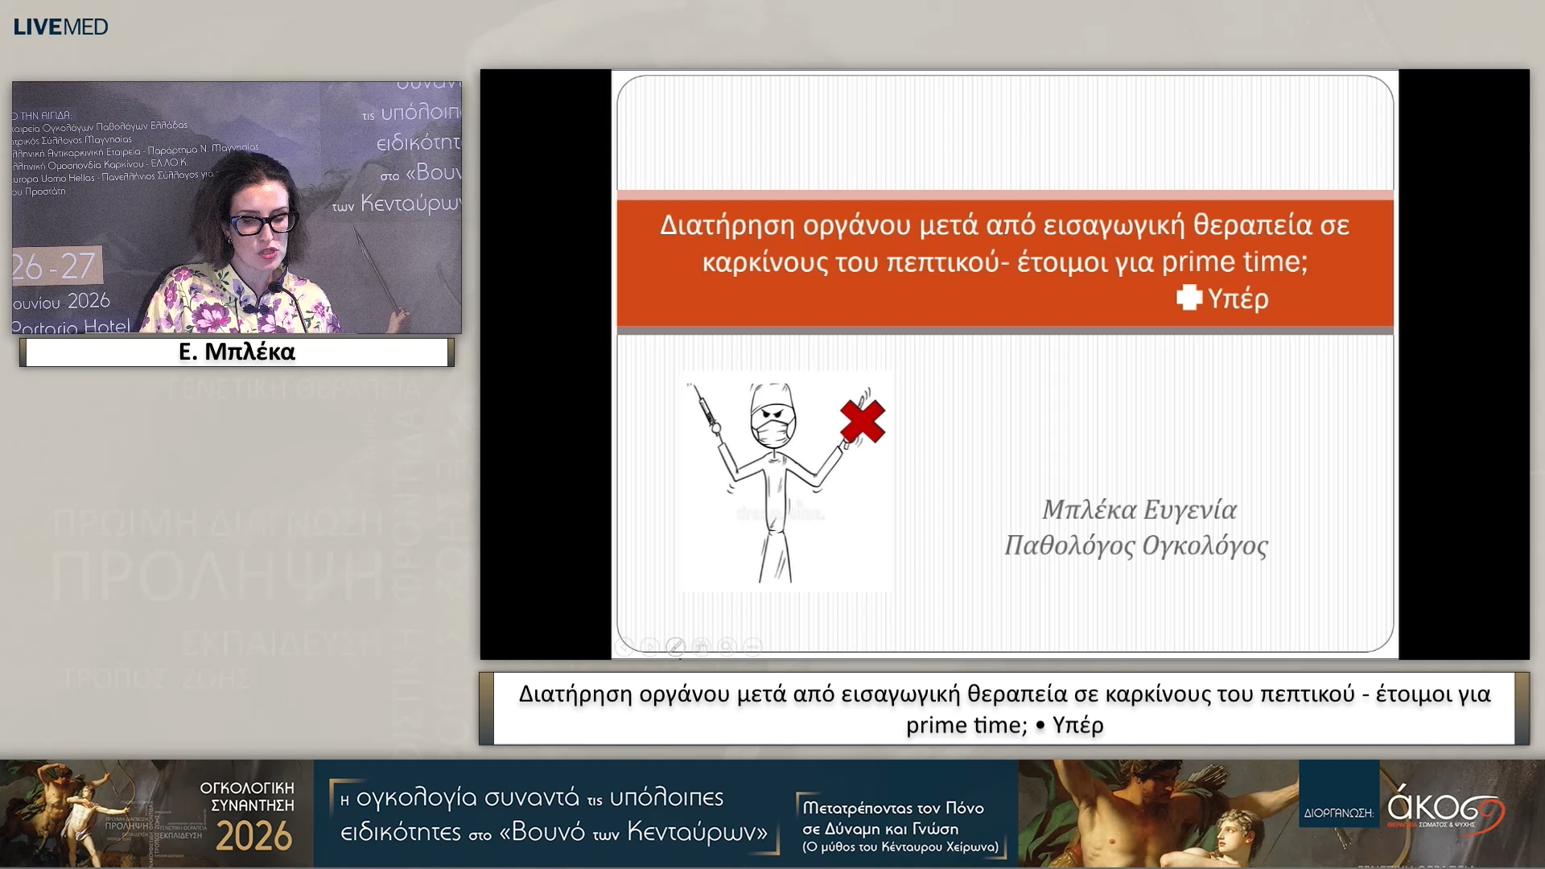Click the Βουνό των Κενταύρων banner title

(554, 814)
